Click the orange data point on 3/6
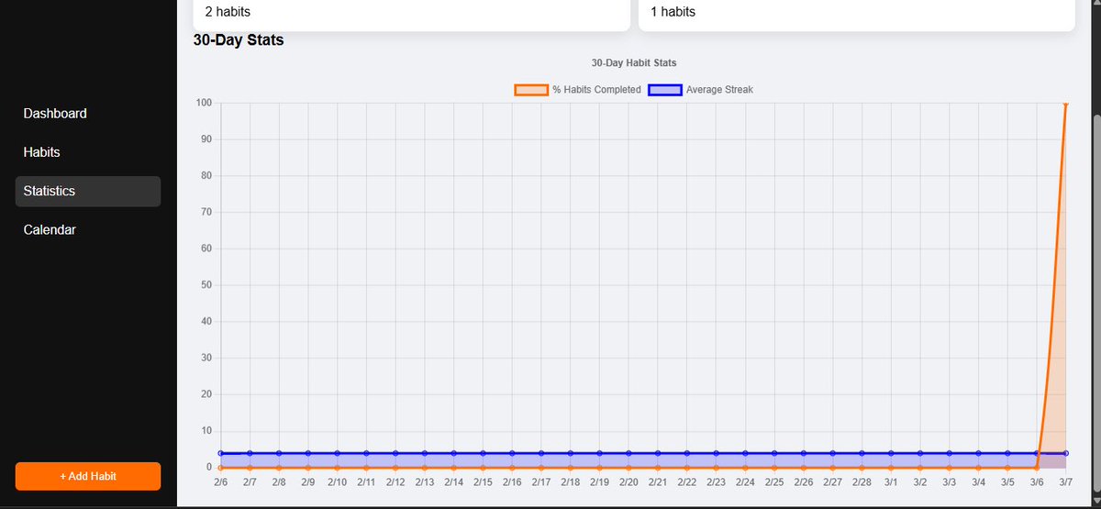1101x509 pixels. 1037,468
